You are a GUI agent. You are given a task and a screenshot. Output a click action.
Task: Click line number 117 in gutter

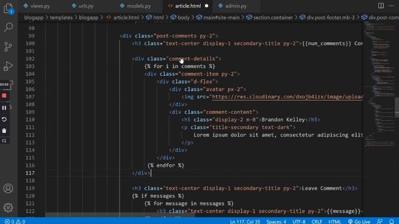30,173
